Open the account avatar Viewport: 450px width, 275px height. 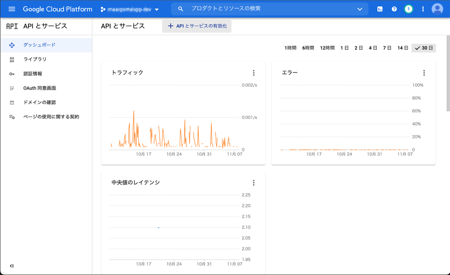437,9
